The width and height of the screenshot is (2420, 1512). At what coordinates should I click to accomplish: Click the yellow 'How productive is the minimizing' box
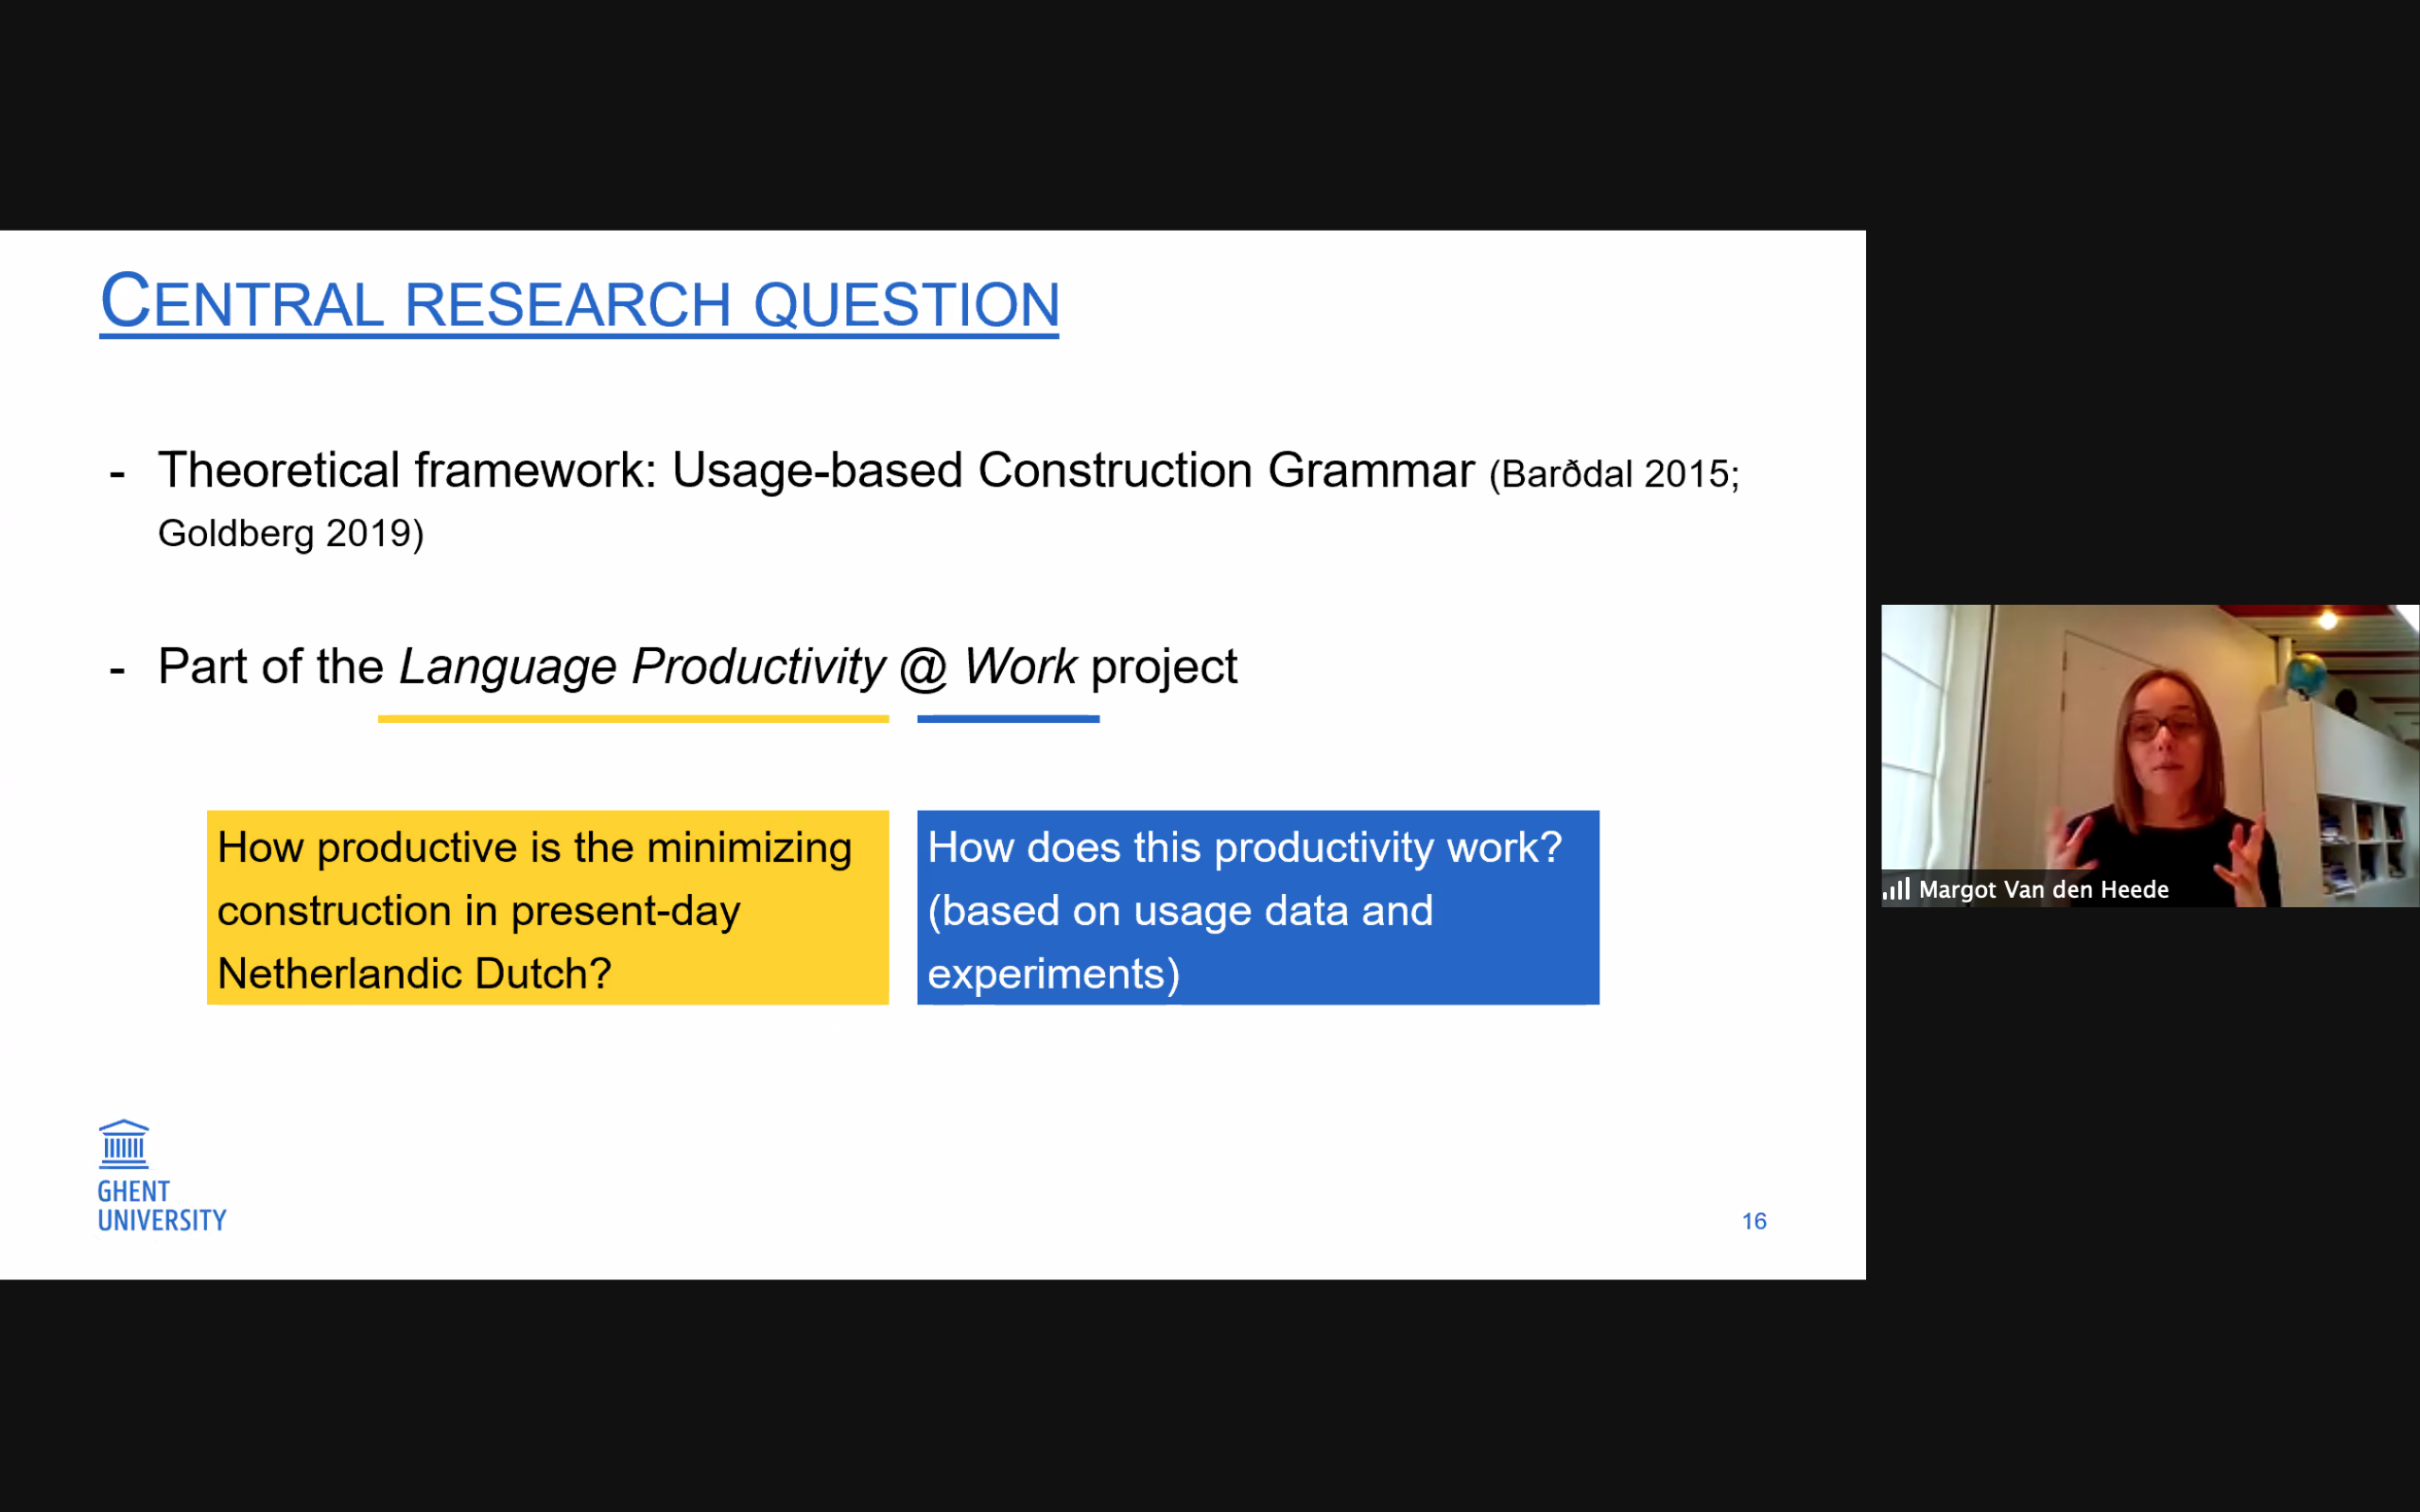[x=548, y=908]
